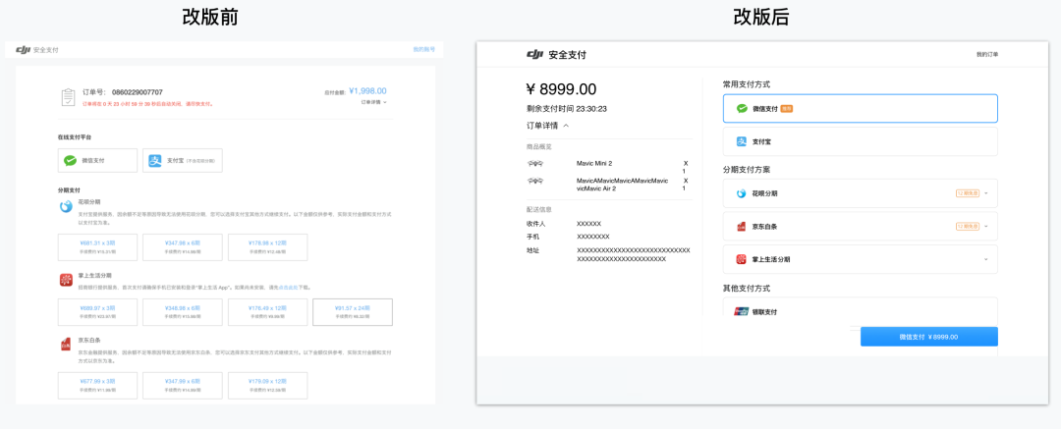Select ¥176.49 x 12期 installment
Image resolution: width=1061 pixels, height=429 pixels.
click(x=268, y=312)
